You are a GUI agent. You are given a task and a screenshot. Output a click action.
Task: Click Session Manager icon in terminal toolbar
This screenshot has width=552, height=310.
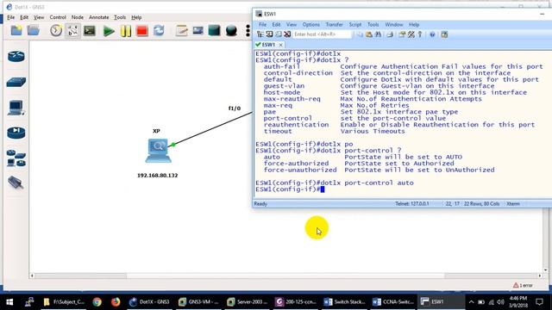(260, 34)
